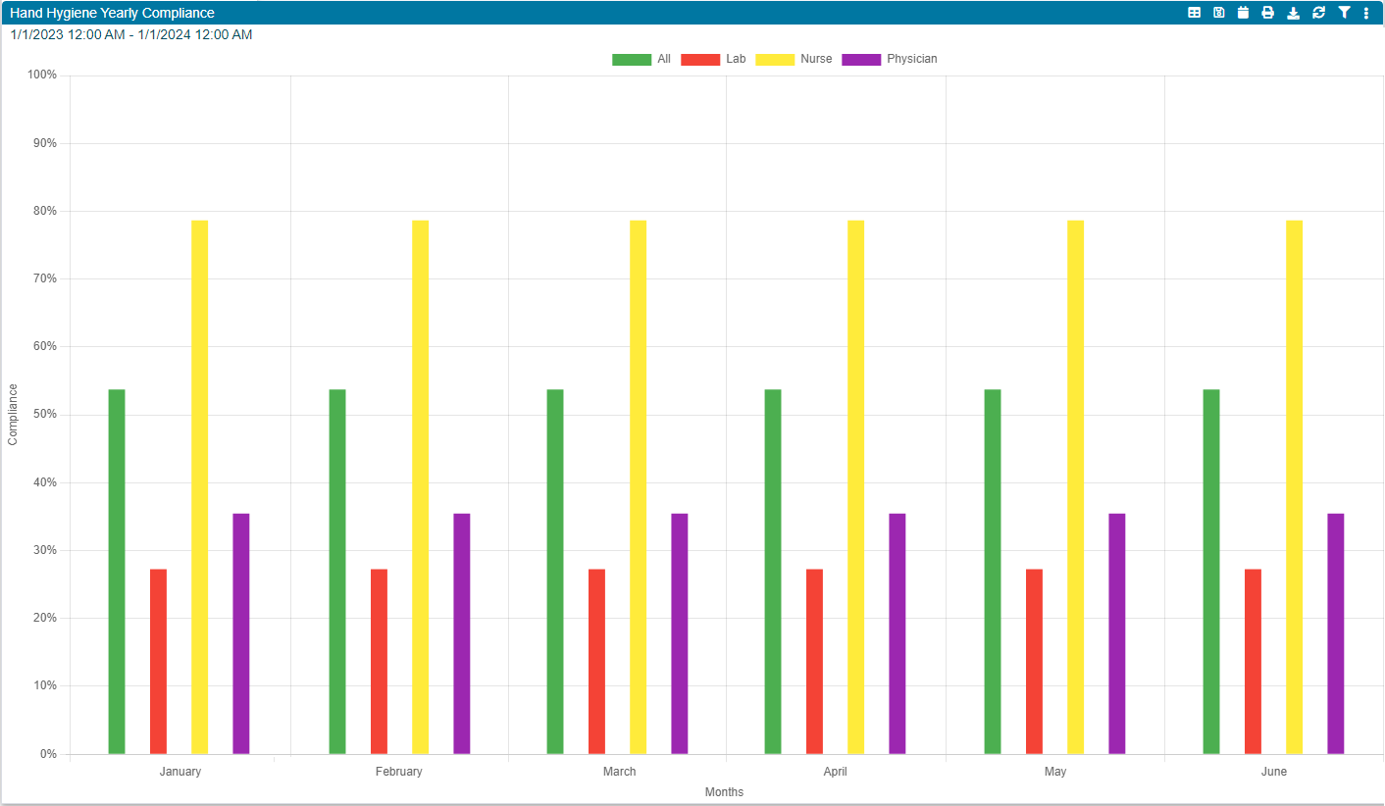Click the 1/1/2023 date range link

[x=128, y=33]
